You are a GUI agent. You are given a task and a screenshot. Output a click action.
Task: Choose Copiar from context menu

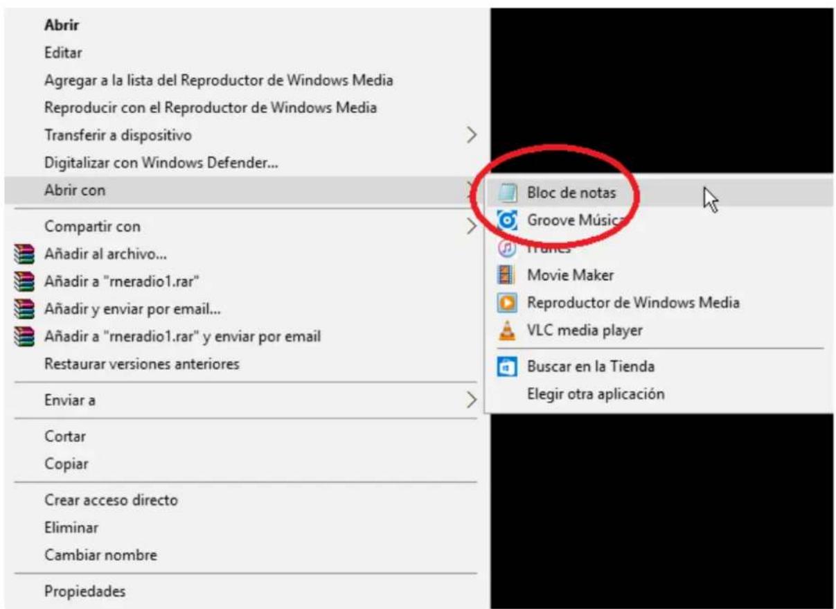(66, 464)
